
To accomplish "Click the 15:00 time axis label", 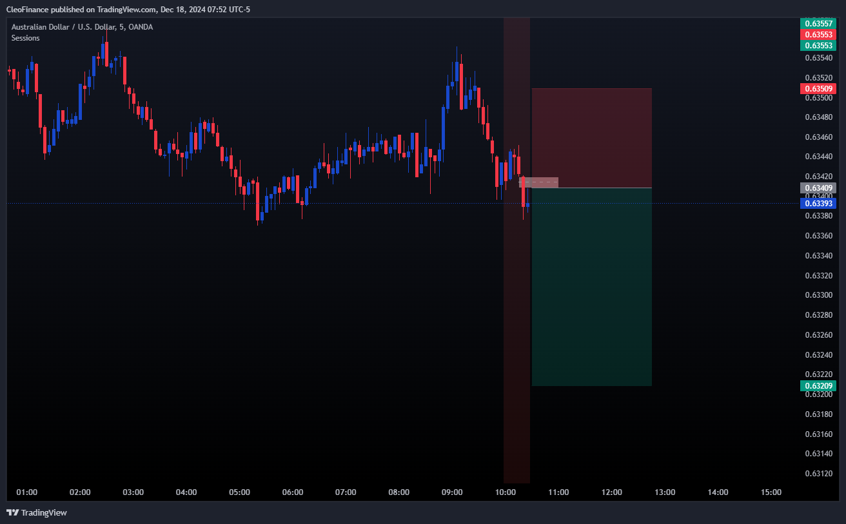I will coord(771,492).
